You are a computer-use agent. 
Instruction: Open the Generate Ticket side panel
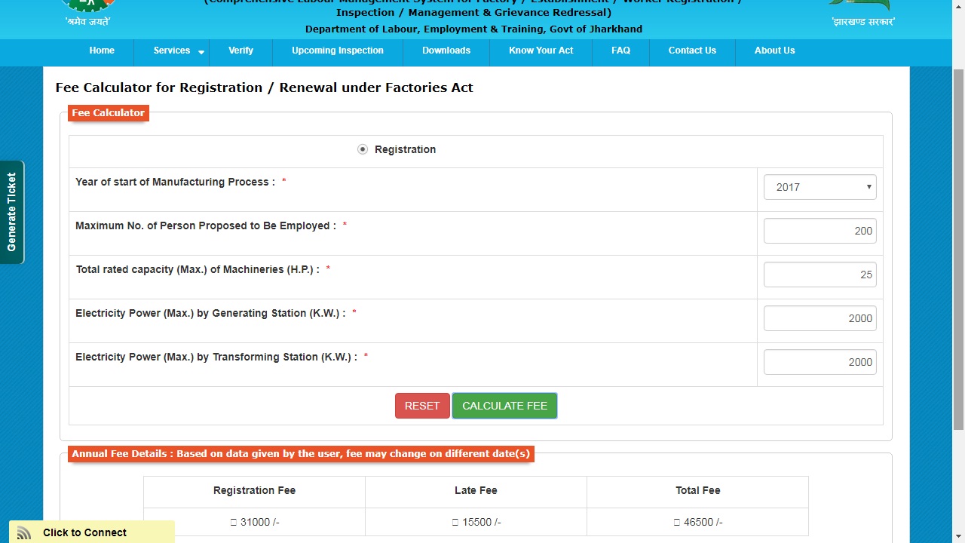12,212
